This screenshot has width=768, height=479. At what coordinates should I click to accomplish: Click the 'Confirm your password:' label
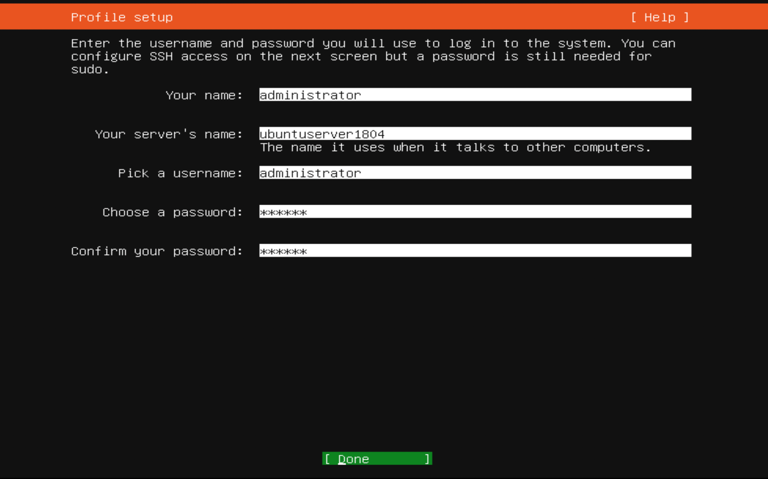click(157, 251)
